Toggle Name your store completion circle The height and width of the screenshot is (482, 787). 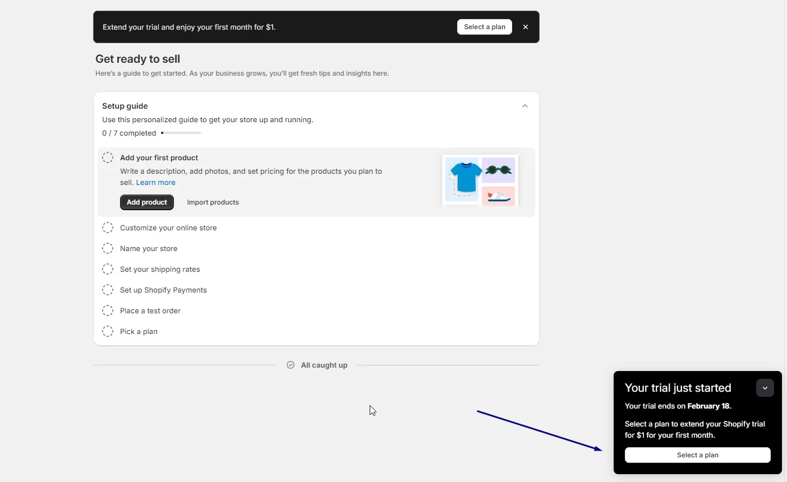108,249
